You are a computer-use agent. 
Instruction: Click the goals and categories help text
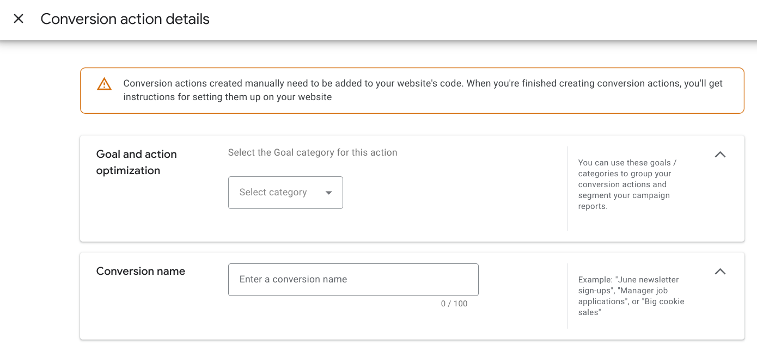tap(625, 184)
